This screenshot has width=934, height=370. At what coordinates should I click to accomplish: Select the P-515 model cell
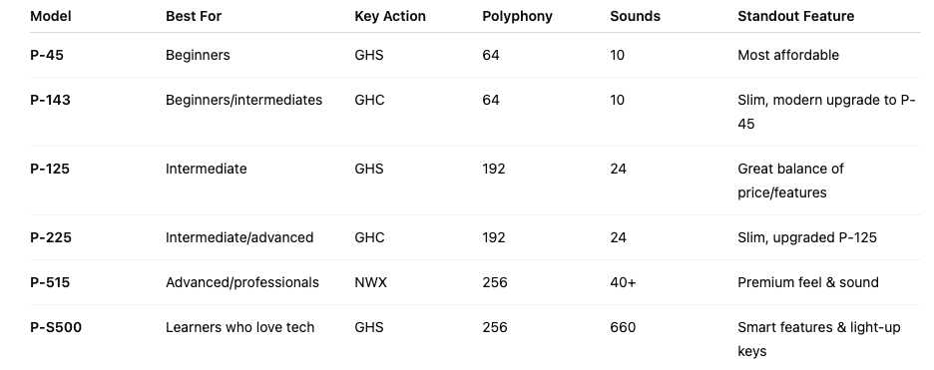click(50, 282)
